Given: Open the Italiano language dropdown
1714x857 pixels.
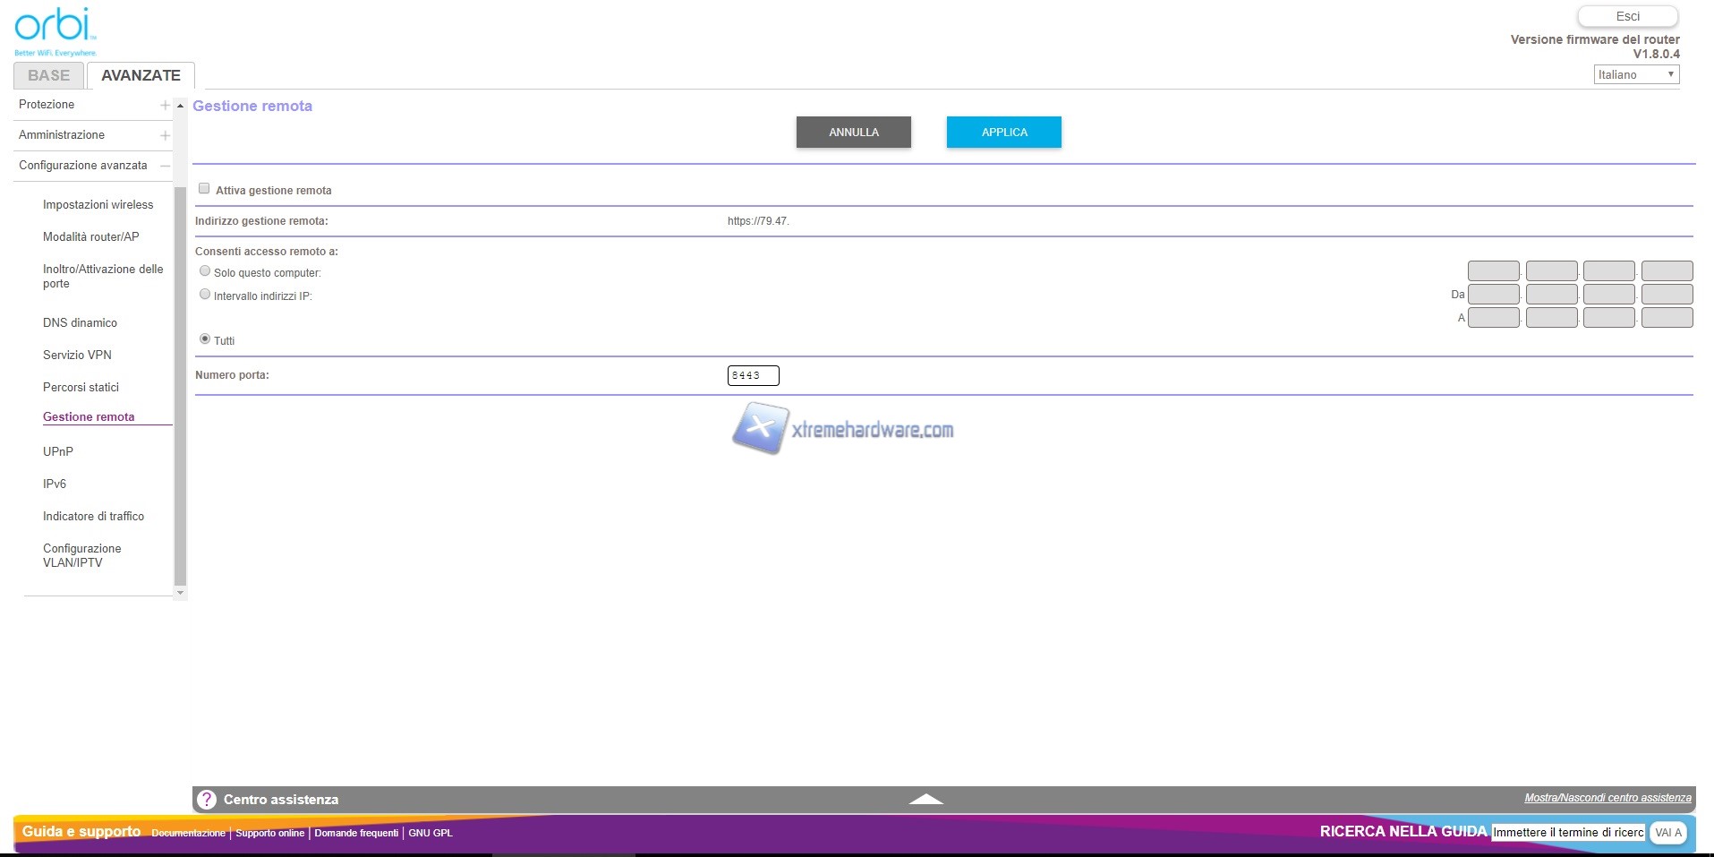Looking at the screenshot, I should [x=1635, y=75].
